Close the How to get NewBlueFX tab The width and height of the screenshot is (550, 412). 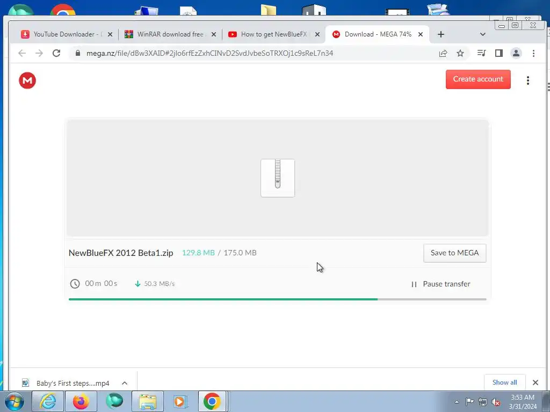(x=317, y=34)
